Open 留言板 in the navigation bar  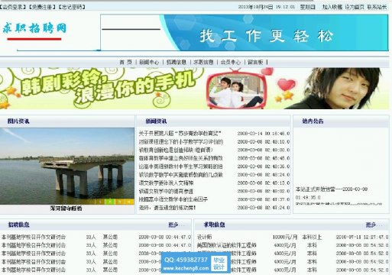coord(255,62)
